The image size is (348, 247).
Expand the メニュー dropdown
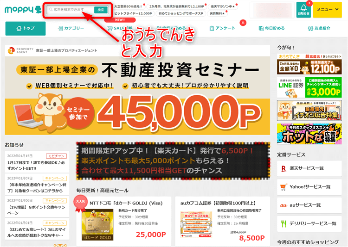click(x=328, y=10)
